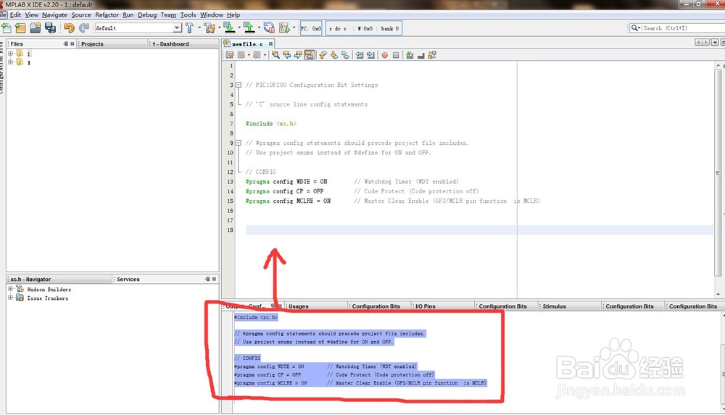This screenshot has width=725, height=415.
Task: Click Stop Macro Recording square icon
Action: (x=396, y=55)
